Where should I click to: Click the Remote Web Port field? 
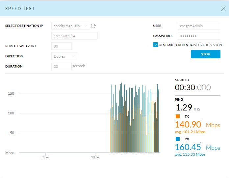pyautogui.click(x=62, y=46)
